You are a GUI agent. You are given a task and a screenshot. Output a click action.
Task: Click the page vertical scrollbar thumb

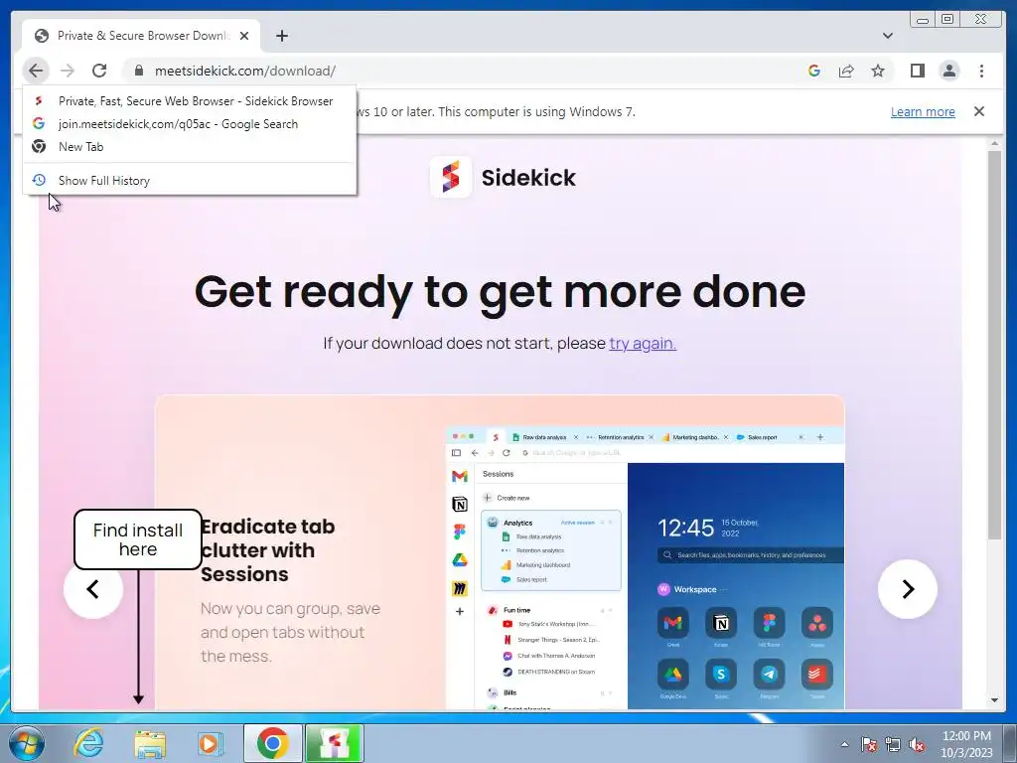click(x=995, y=344)
